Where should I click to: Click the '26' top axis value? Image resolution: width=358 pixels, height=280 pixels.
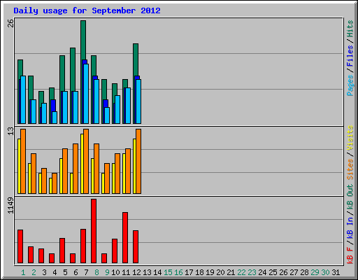(10, 23)
